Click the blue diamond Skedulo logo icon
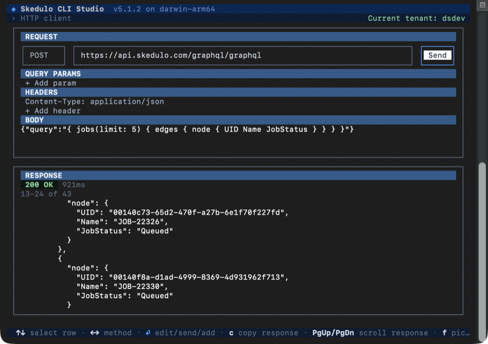 coord(13,9)
